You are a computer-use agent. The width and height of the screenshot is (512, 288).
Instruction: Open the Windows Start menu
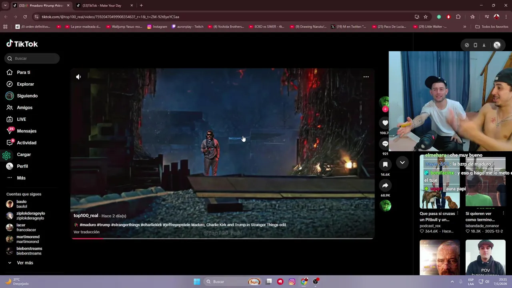point(197,282)
